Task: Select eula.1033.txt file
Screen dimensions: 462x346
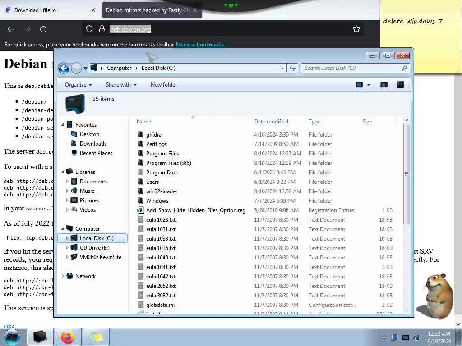Action: coord(161,239)
